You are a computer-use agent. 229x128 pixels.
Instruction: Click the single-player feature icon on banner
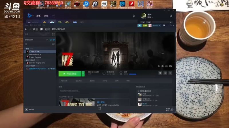point(159,66)
